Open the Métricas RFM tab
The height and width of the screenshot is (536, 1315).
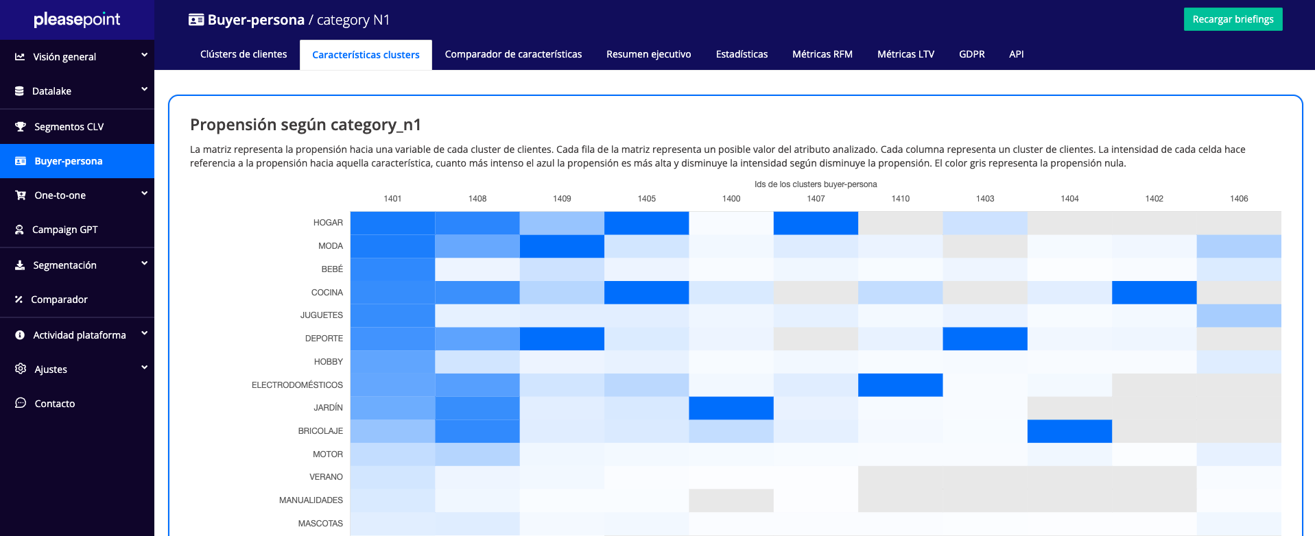[822, 54]
